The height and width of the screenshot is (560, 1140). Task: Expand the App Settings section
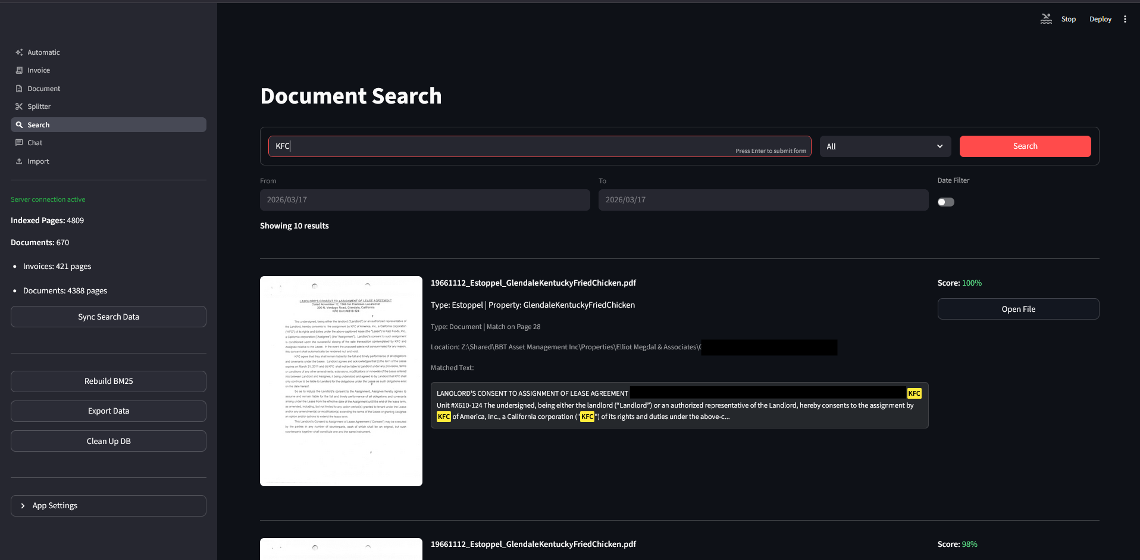108,505
